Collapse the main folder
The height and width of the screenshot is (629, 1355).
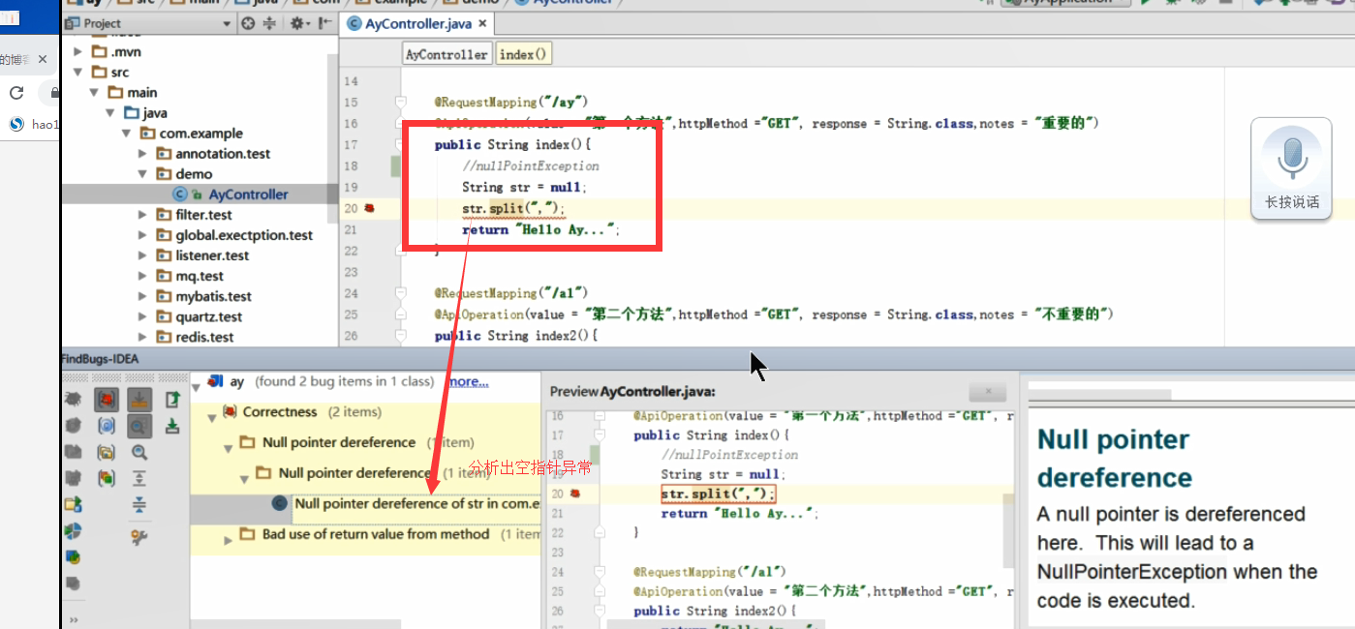pos(95,92)
